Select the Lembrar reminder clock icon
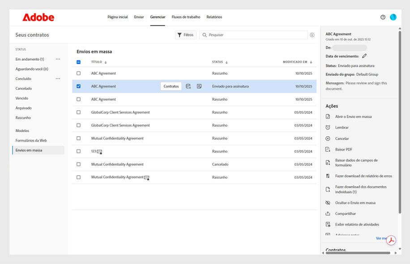Viewport: 410px width, 264px height. [328, 127]
